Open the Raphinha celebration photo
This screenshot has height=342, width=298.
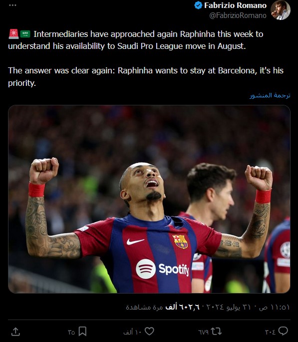[x=149, y=199]
